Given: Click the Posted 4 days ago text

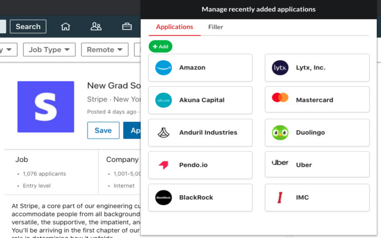Looking at the screenshot, I should point(112,112).
